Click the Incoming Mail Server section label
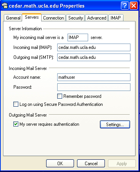This screenshot has width=140, height=172. pyautogui.click(x=28, y=68)
